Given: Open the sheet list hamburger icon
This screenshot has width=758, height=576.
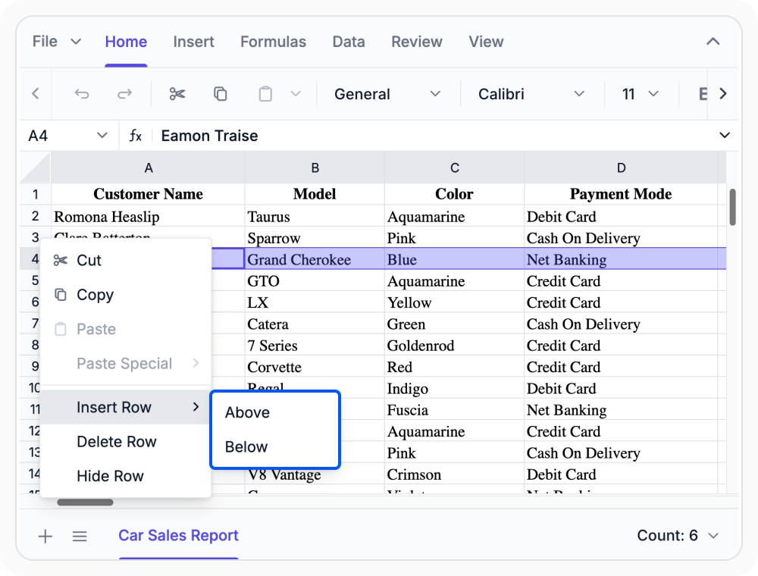Looking at the screenshot, I should tap(80, 536).
